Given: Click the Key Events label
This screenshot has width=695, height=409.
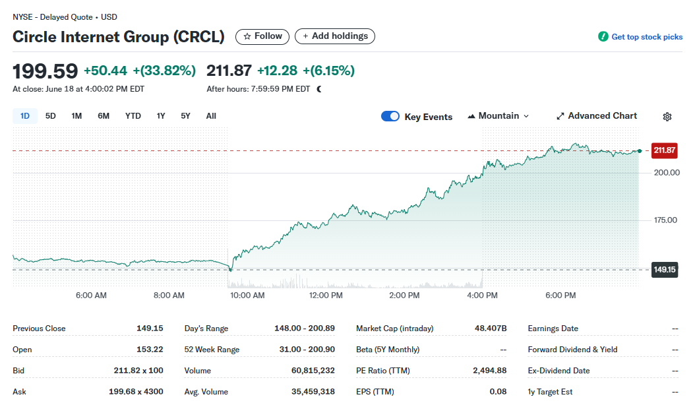Looking at the screenshot, I should tap(428, 117).
